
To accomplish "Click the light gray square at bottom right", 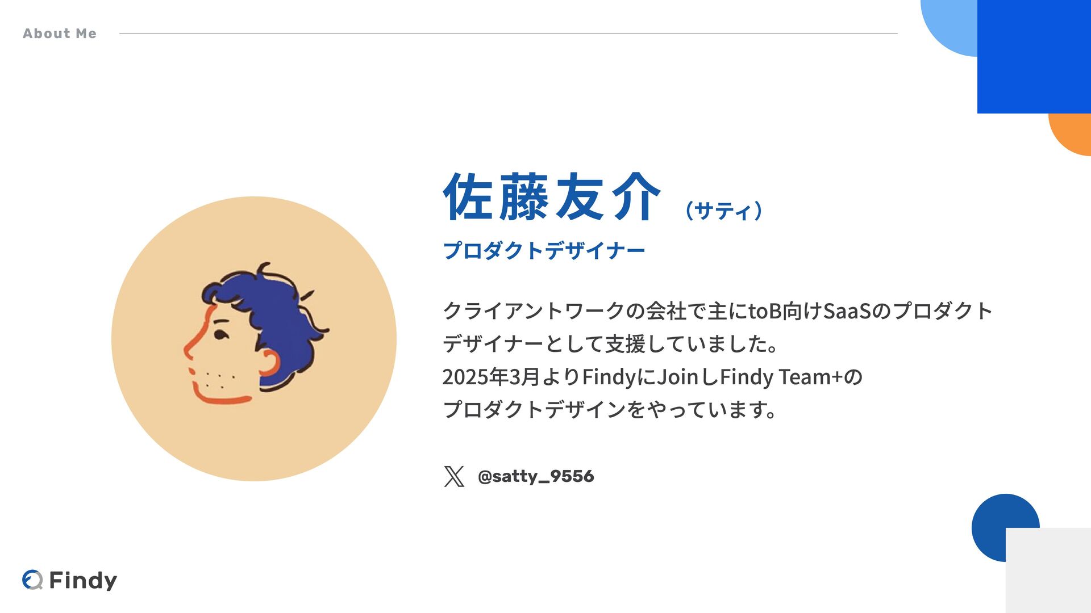I will (x=1048, y=570).
